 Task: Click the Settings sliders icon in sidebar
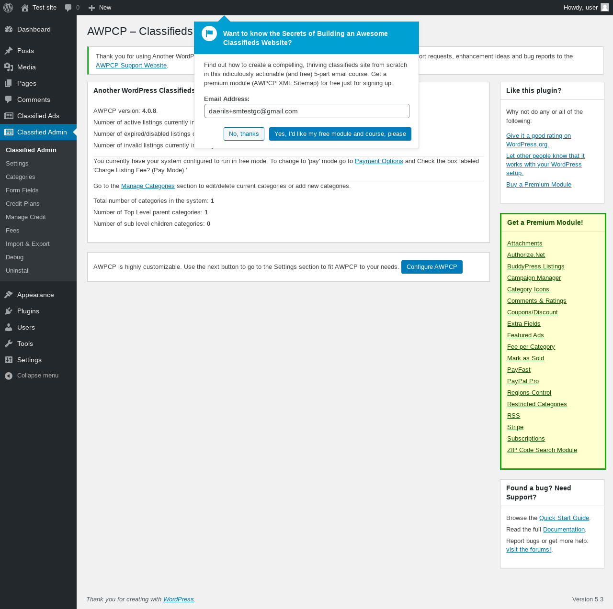[9, 360]
